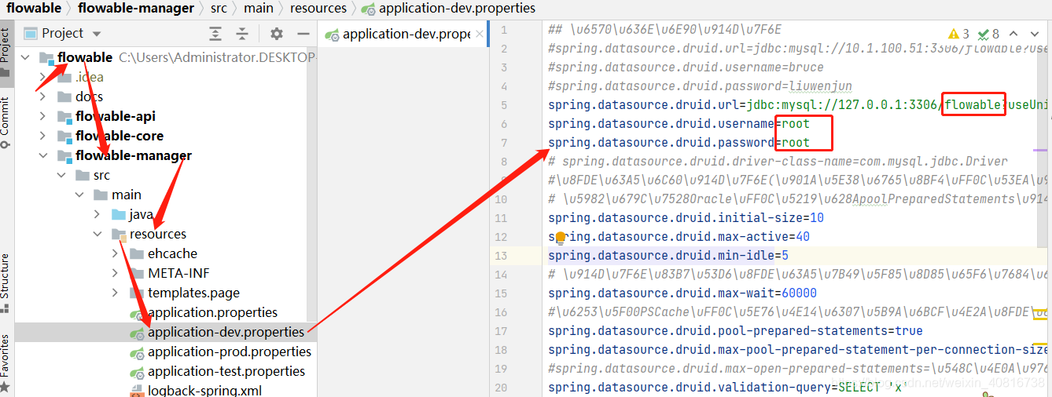Click the max-active value 40

(x=803, y=237)
